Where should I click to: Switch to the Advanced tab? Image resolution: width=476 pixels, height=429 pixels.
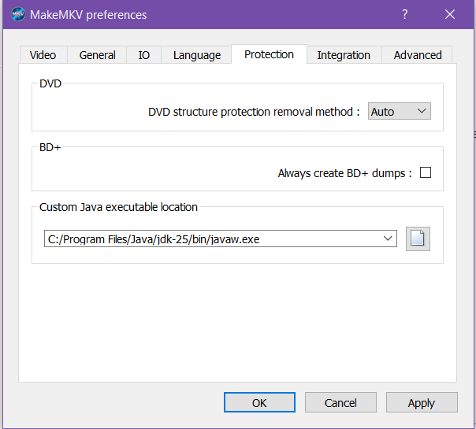tap(418, 55)
